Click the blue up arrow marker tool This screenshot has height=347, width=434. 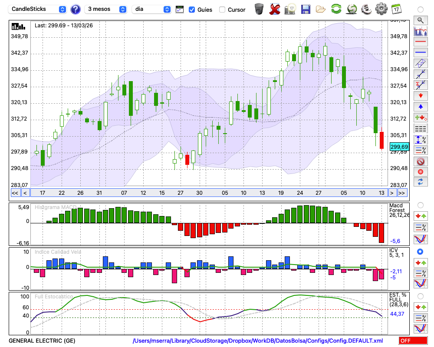point(421,107)
